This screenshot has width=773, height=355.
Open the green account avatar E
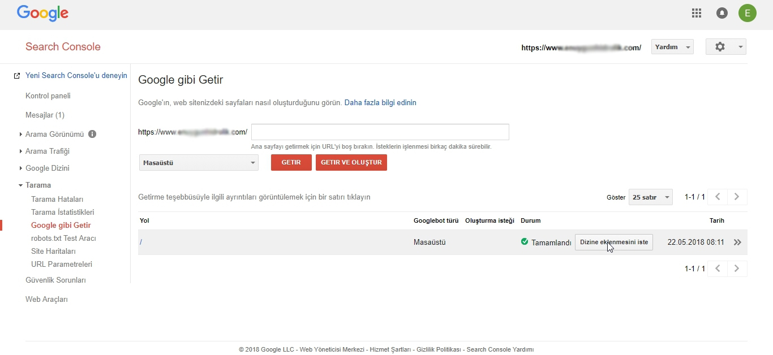(748, 13)
